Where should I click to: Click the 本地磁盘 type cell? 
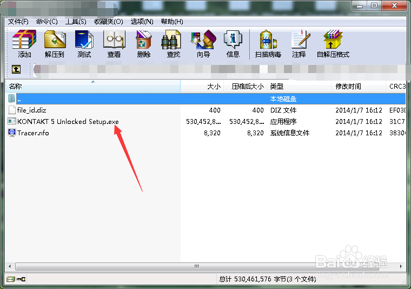[x=283, y=99]
